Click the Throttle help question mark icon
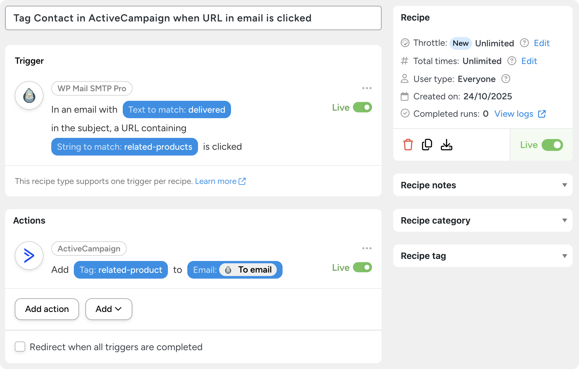Viewport: 579px width, 369px height. 524,43
